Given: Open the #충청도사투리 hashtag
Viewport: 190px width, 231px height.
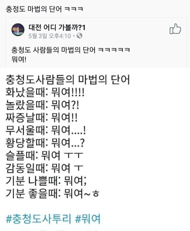Looking at the screenshot, I should (39, 219).
